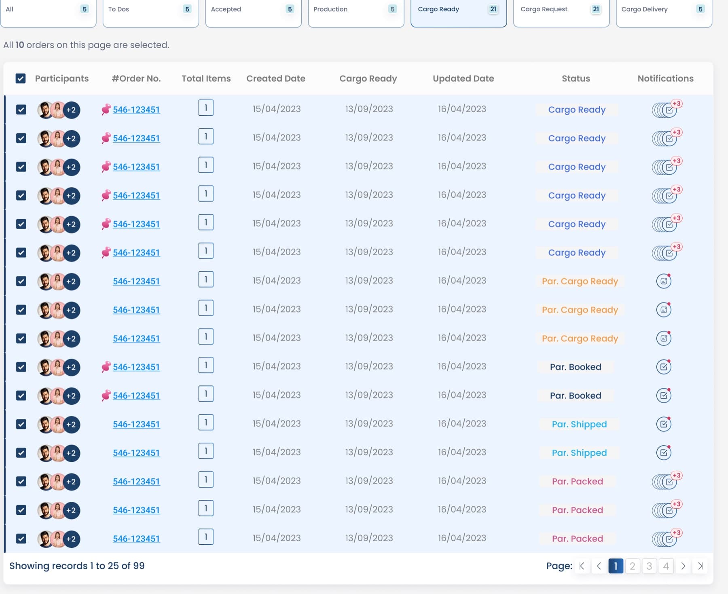The width and height of the screenshot is (728, 594).
Task: Click Par. Packed status in second Par. Packed row
Action: coord(578,510)
